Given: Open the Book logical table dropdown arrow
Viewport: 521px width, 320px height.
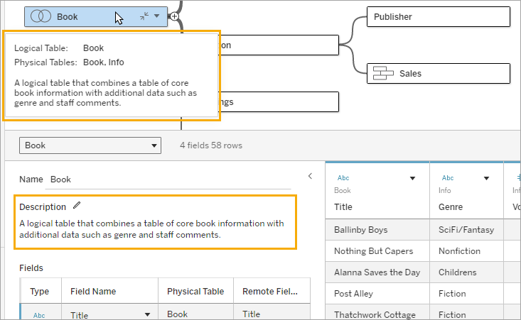Looking at the screenshot, I should coord(157,16).
